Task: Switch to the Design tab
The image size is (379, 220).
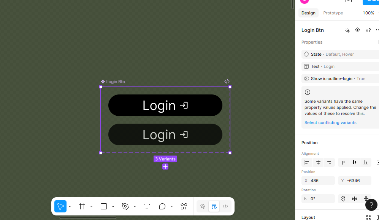Action: (308, 13)
